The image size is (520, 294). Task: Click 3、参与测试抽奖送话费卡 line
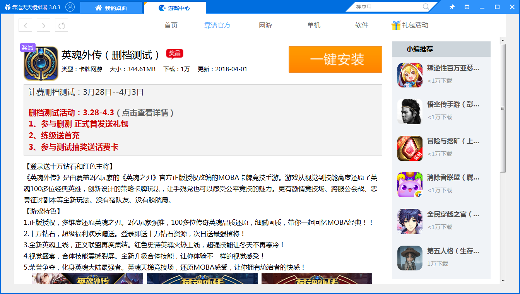pos(73,147)
